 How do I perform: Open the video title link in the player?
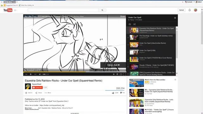[x=46, y=16]
